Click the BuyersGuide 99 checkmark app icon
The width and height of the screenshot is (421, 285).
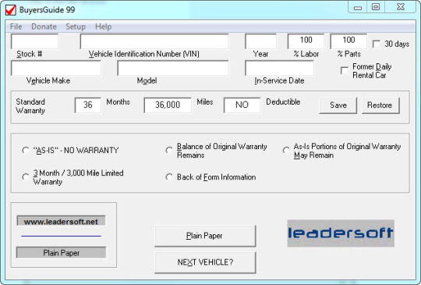[x=10, y=10]
